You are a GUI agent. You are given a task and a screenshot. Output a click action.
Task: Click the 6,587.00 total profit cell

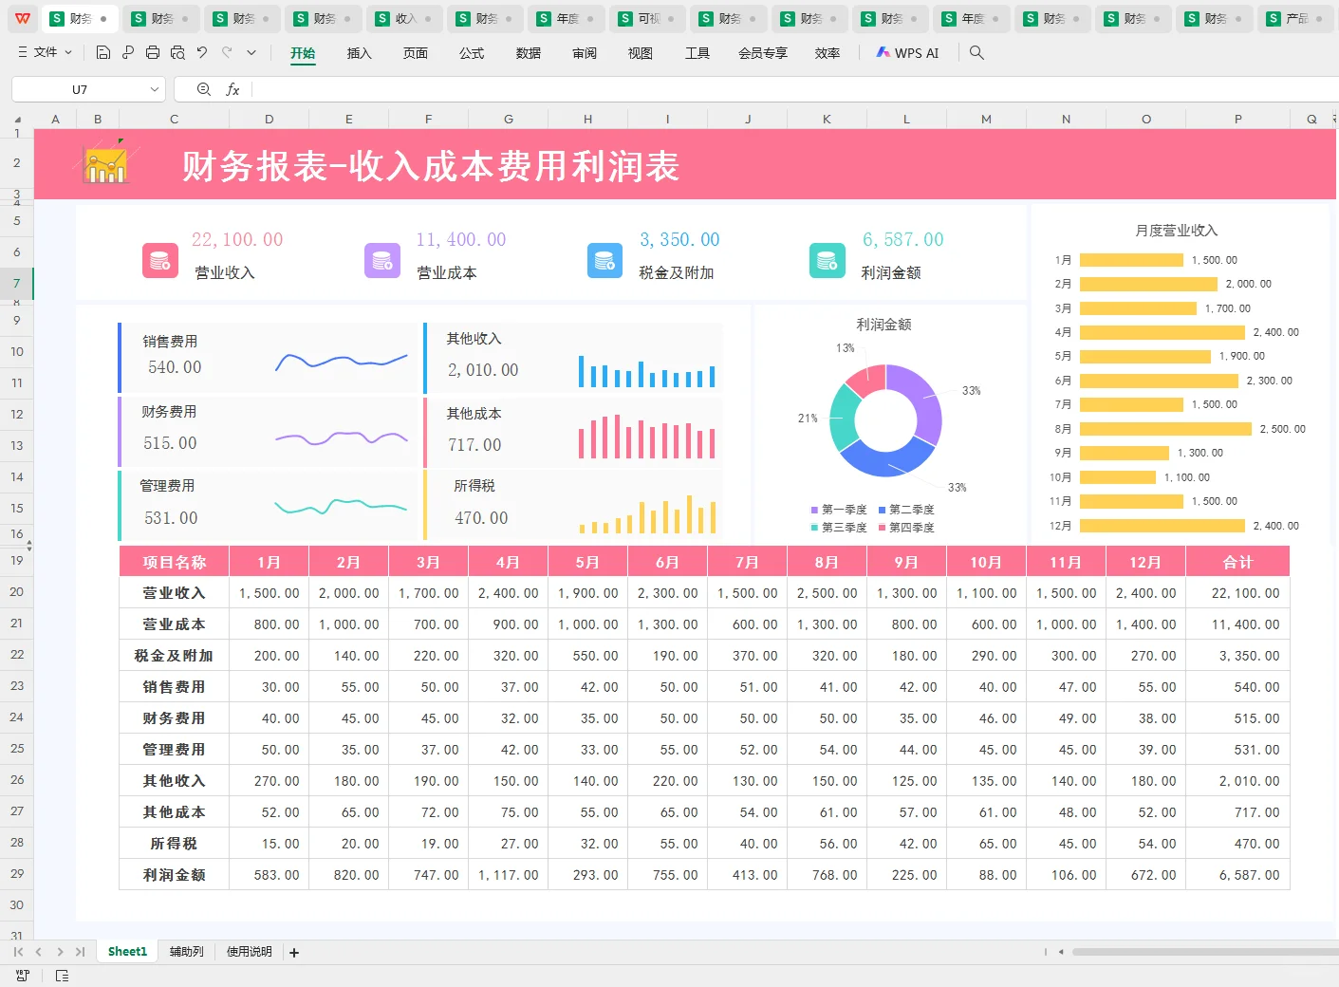(x=1237, y=875)
